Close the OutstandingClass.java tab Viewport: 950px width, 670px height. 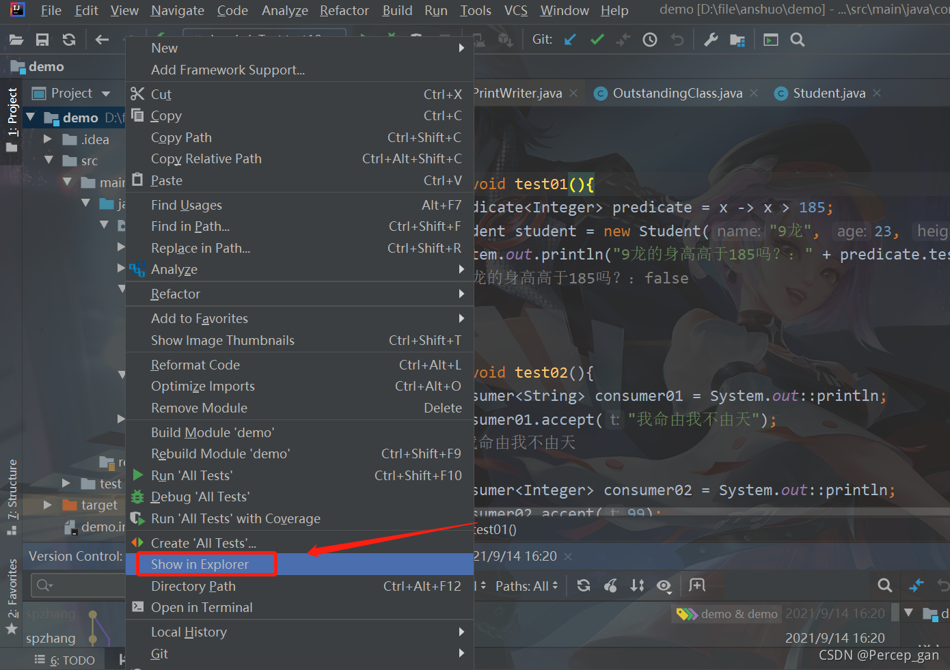pos(754,93)
